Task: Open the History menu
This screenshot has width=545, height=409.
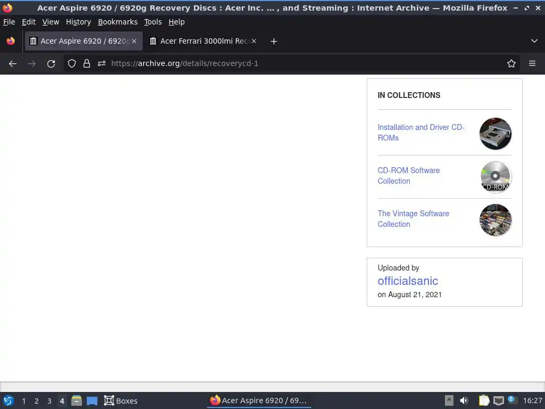Action: point(78,22)
